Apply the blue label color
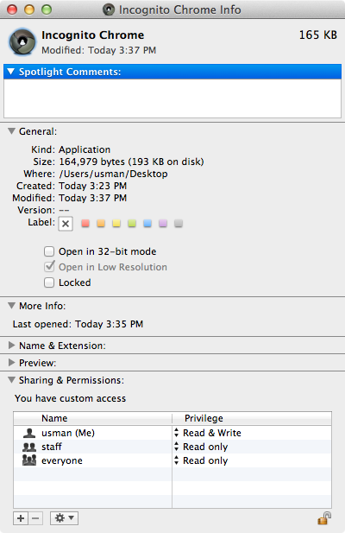 pyautogui.click(x=147, y=224)
